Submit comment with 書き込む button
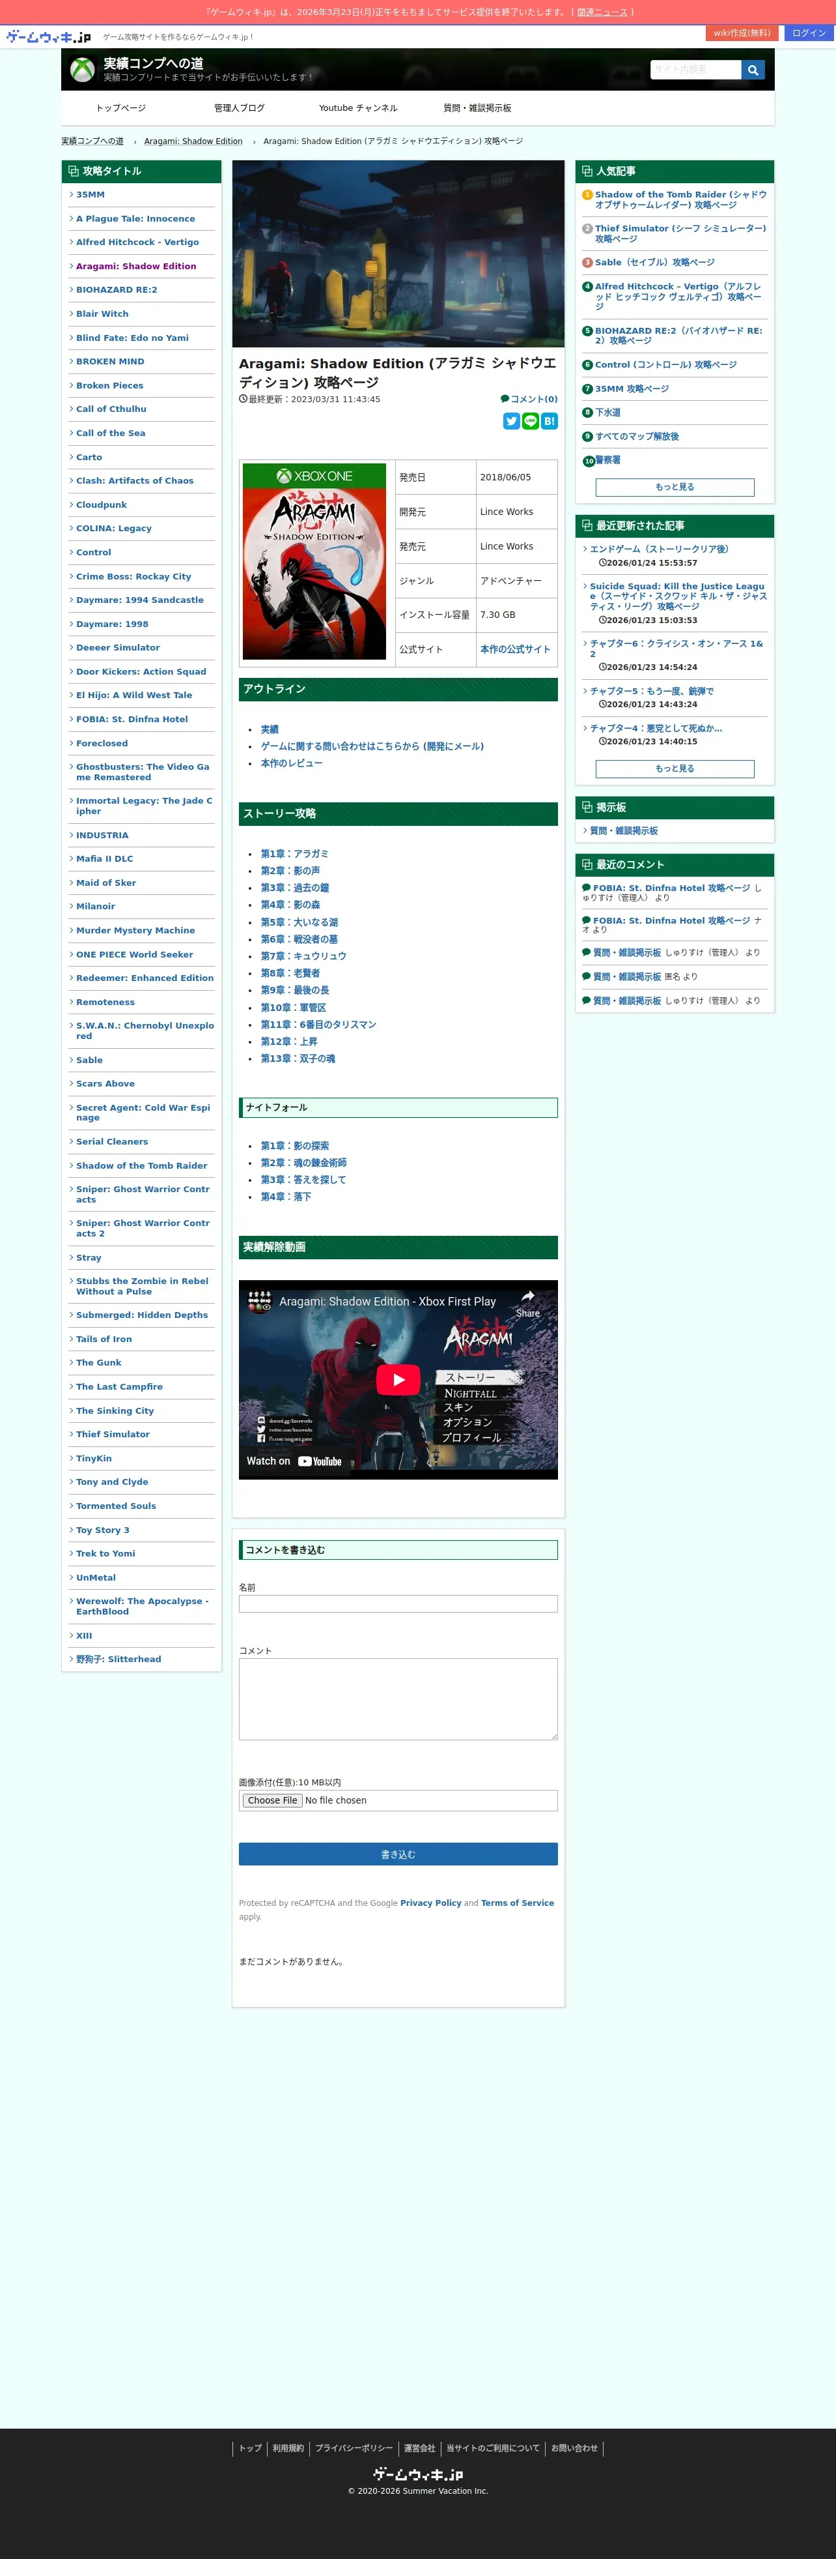 [398, 1854]
